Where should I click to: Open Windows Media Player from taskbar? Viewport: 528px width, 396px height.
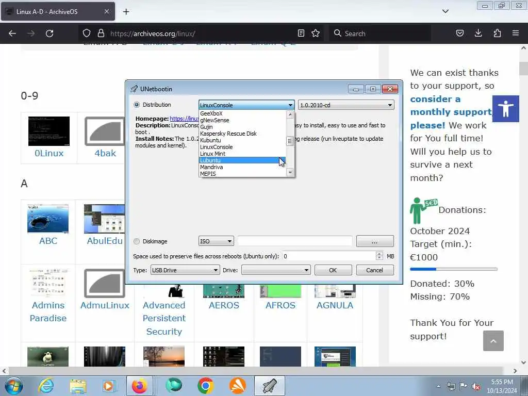point(109,386)
